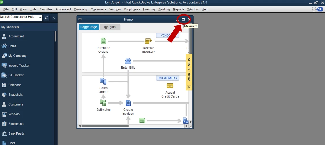Open Income Tracker shortcut
The height and width of the screenshot is (145, 325).
pos(19,66)
